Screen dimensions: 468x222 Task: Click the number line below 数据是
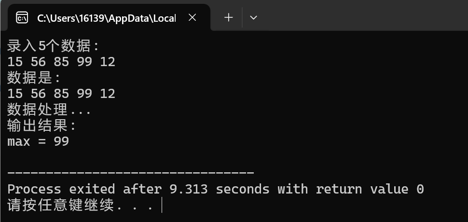point(61,94)
